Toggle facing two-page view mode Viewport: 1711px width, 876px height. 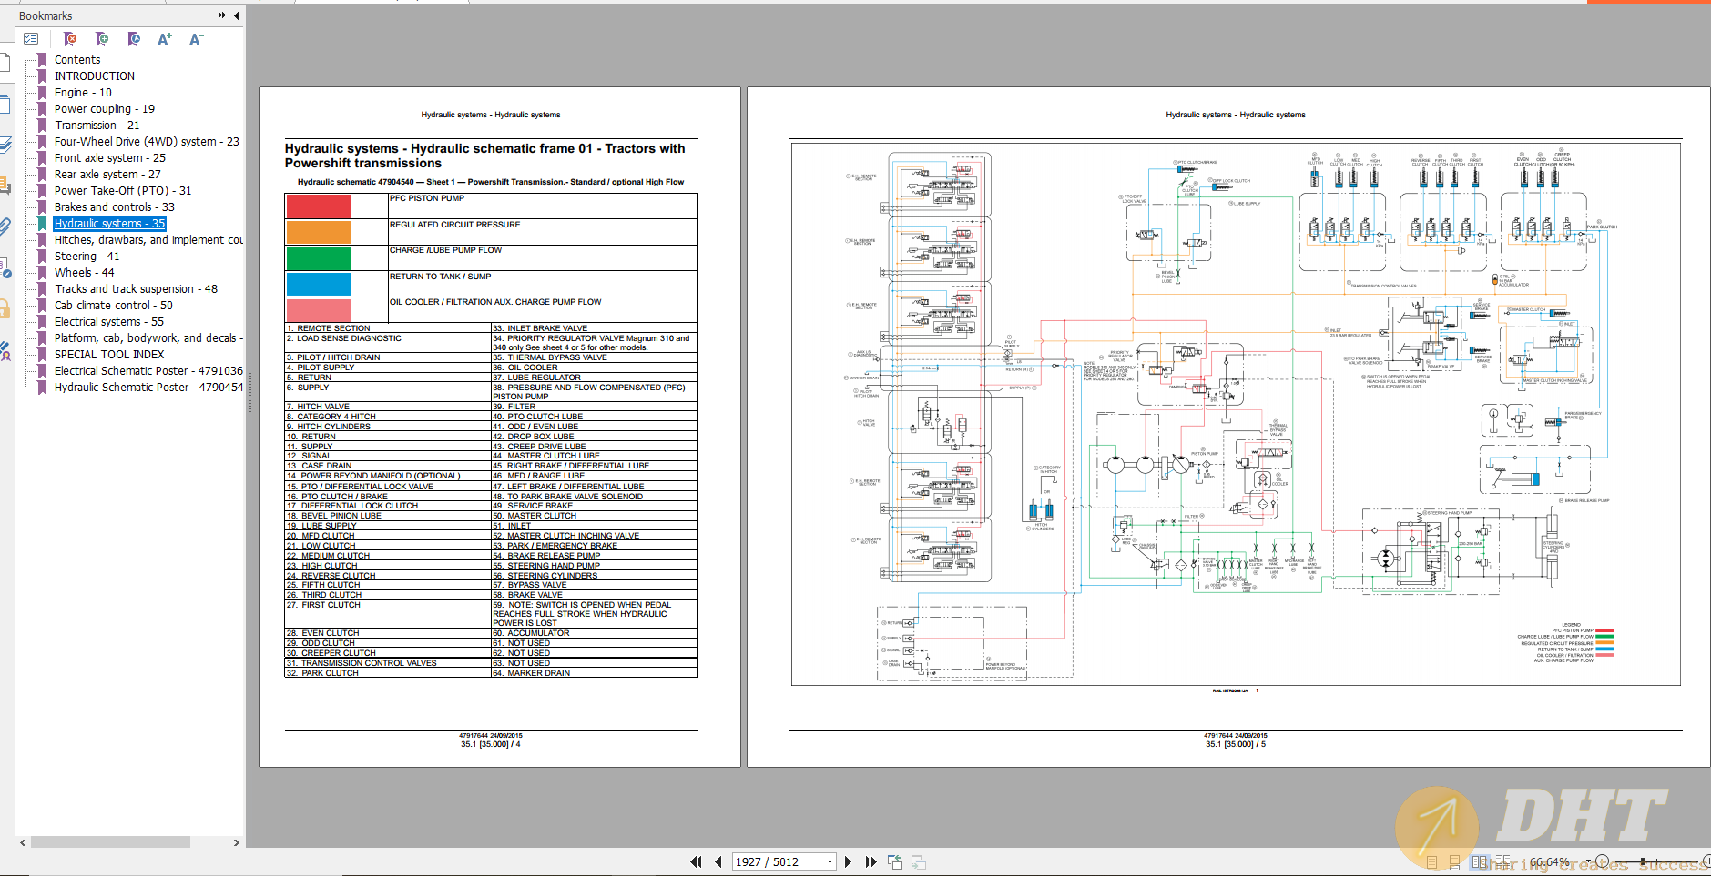(x=1479, y=861)
